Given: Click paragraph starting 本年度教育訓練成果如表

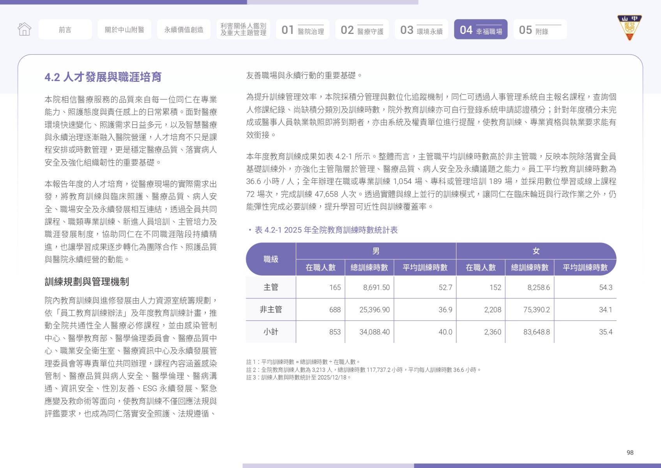Looking at the screenshot, I should pos(431,181).
